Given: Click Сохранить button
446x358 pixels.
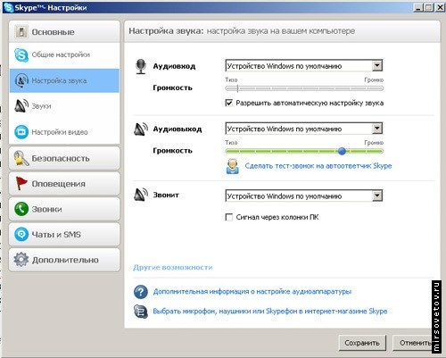Looking at the screenshot, I should tap(362, 343).
